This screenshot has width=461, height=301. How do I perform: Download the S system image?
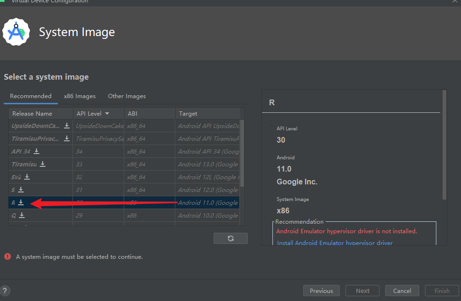(x=20, y=190)
